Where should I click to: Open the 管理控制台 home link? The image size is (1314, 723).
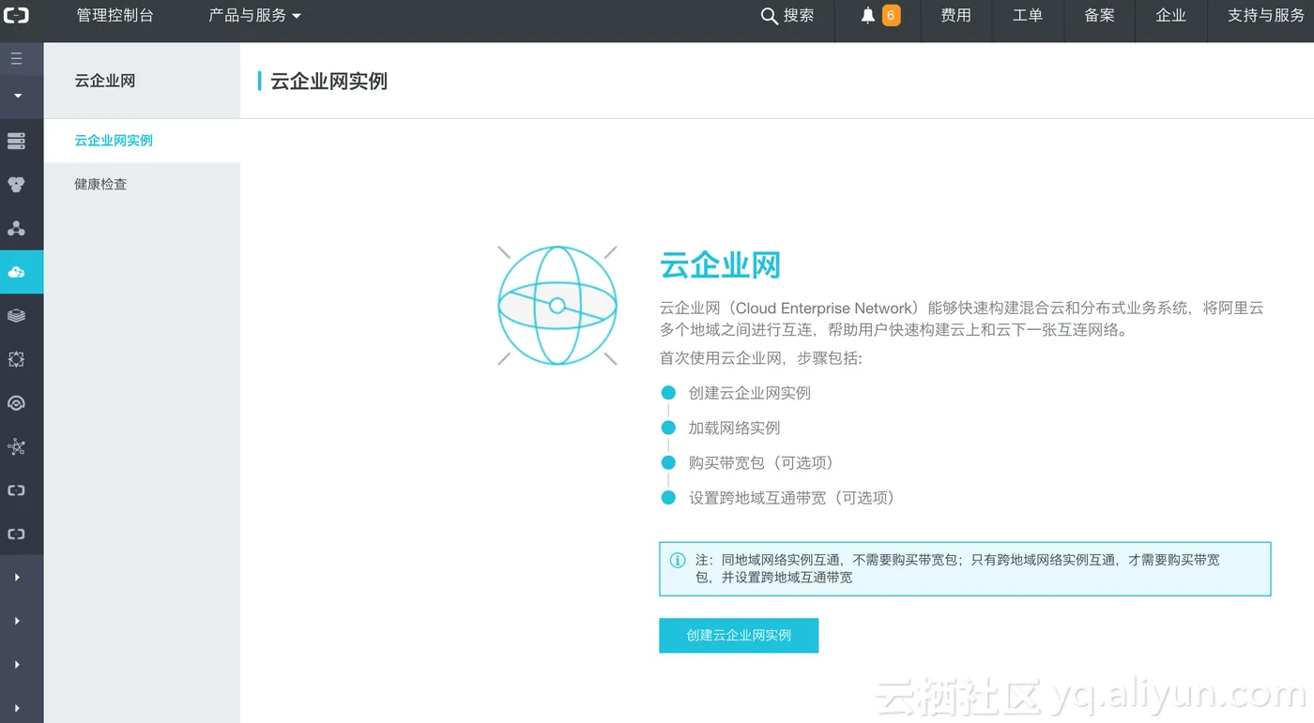tap(115, 16)
